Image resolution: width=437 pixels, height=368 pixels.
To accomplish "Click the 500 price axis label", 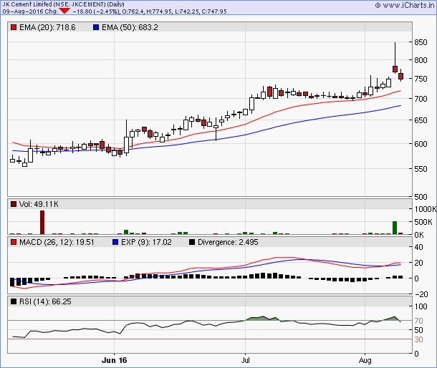I will 421,197.
